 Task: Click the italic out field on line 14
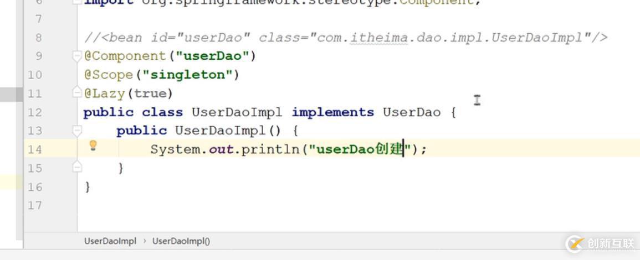pyautogui.click(x=221, y=149)
